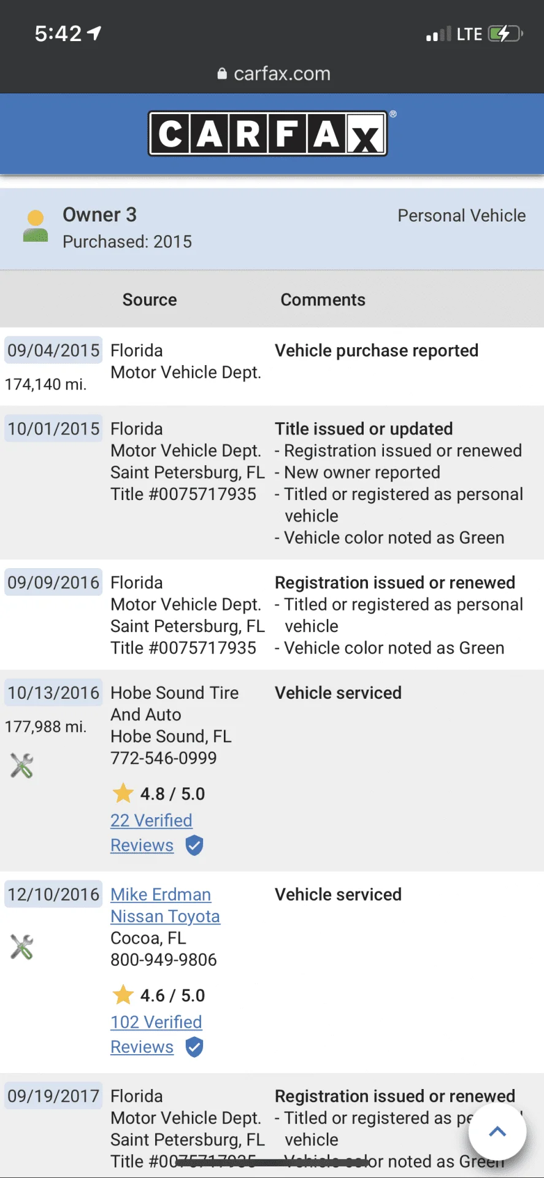The height and width of the screenshot is (1178, 544).
Task: Open the 102 Verified Reviews link
Action: 156,1034
